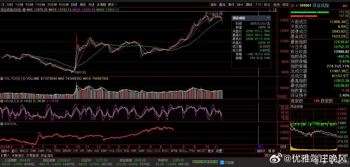Screen dimensions: 350x167
Task: Switch to 指标B indicator set
Action: tap(261, 151)
